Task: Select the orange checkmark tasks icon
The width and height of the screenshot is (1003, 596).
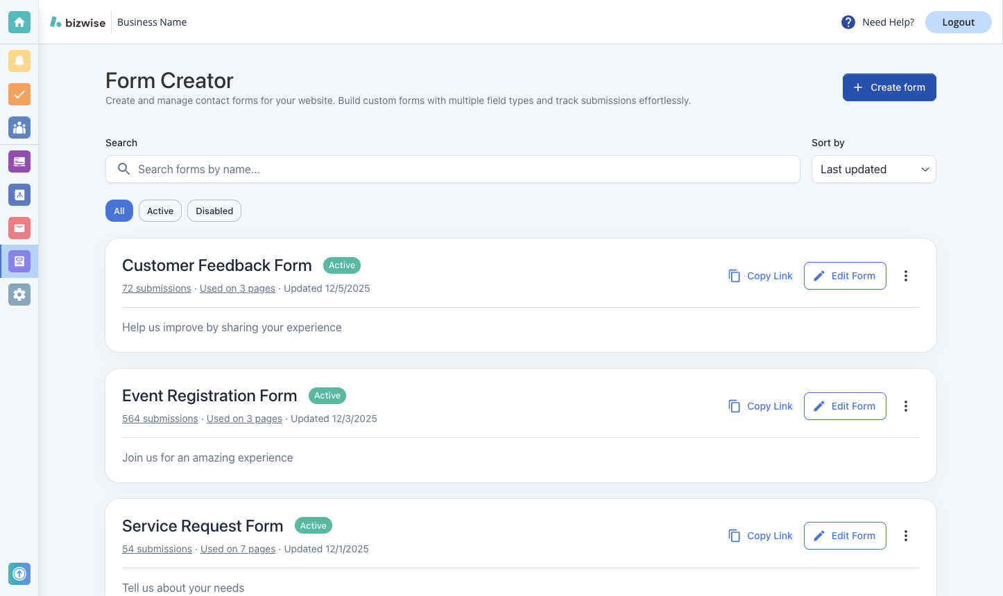Action: pyautogui.click(x=19, y=94)
